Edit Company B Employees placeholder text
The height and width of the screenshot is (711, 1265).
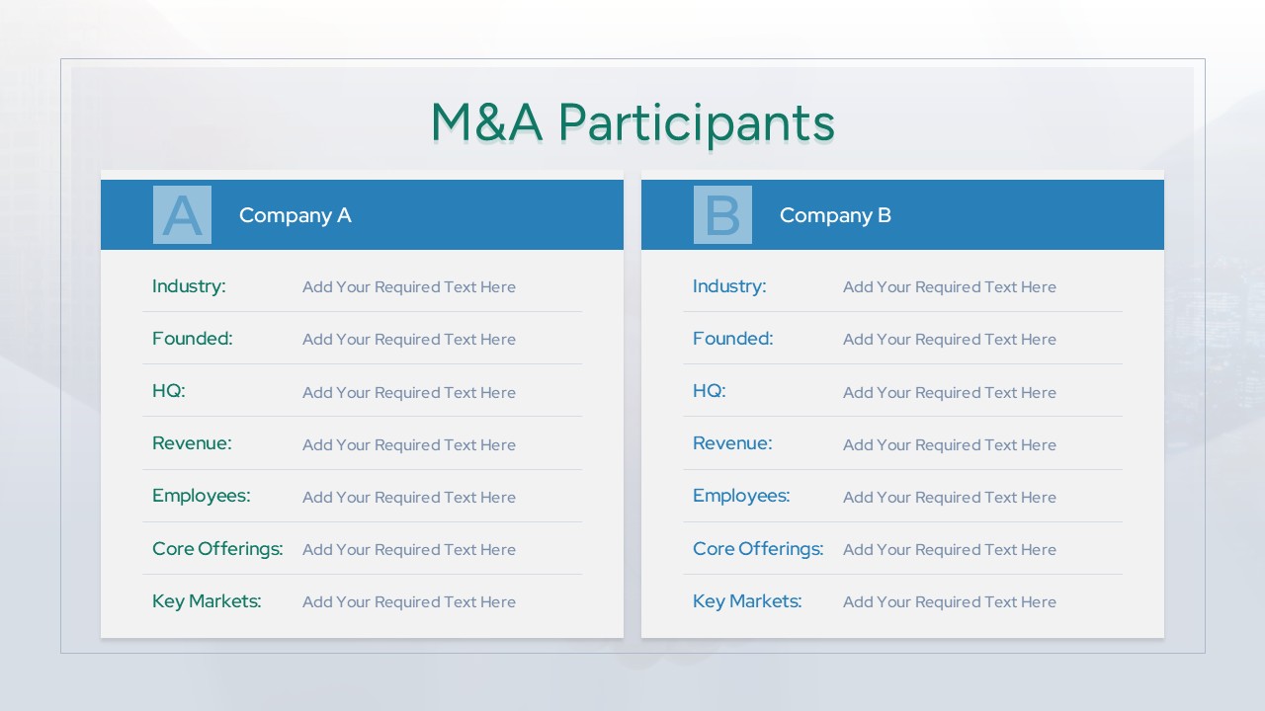click(x=950, y=497)
